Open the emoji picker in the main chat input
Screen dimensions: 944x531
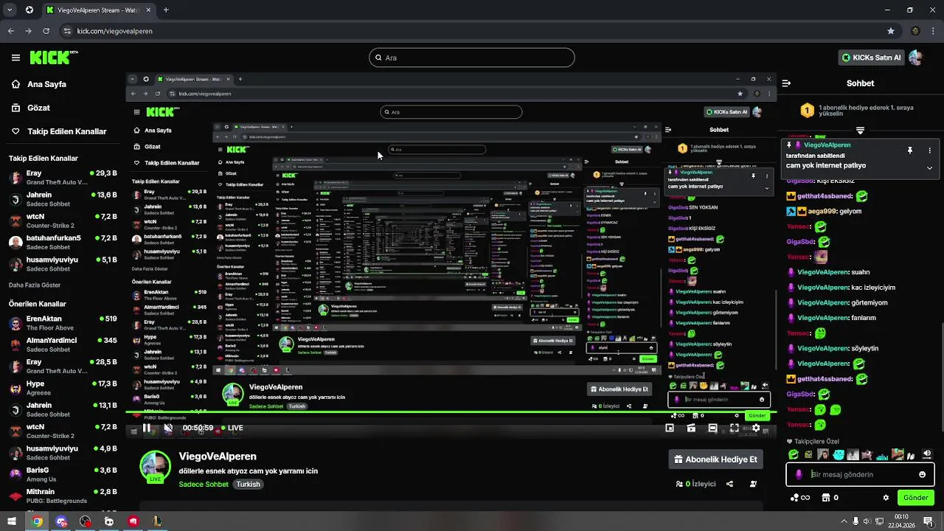(x=922, y=474)
